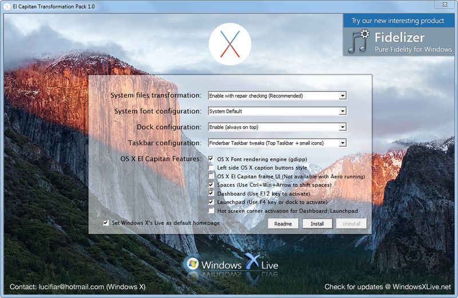Close the Transformation Pack window
The width and height of the screenshot is (458, 298).
(x=445, y=5)
